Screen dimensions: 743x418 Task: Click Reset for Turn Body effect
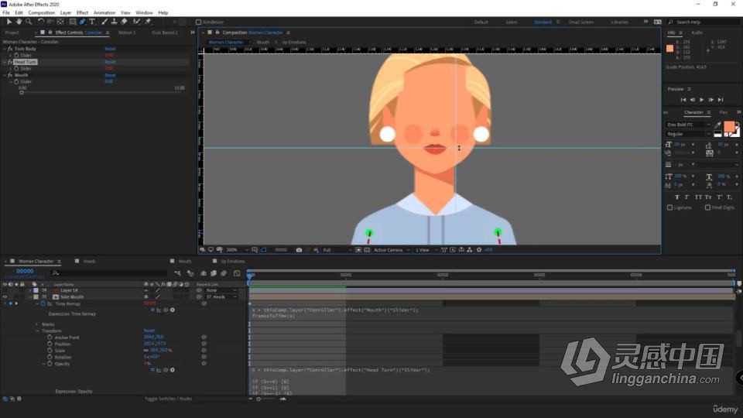(x=110, y=49)
